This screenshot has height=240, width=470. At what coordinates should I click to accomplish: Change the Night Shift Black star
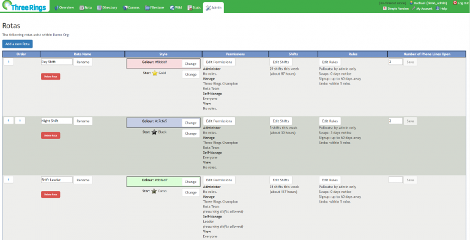[191, 133]
